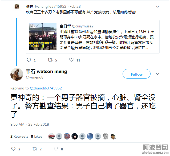
Task: Click the liker avatar wearing sunglasses
Action: (113, 136)
